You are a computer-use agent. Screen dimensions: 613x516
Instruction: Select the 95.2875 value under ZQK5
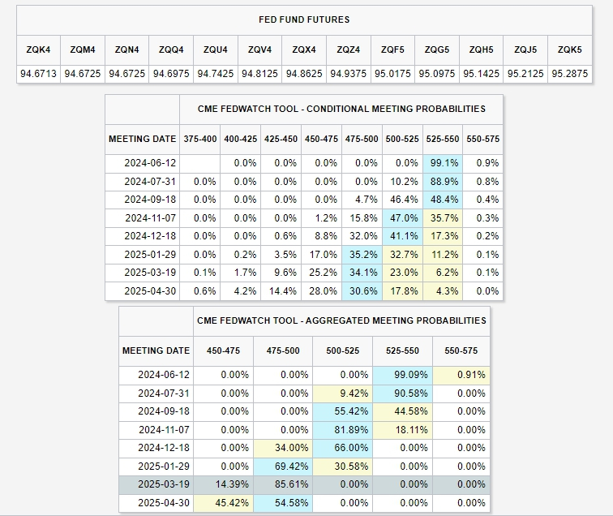point(568,73)
